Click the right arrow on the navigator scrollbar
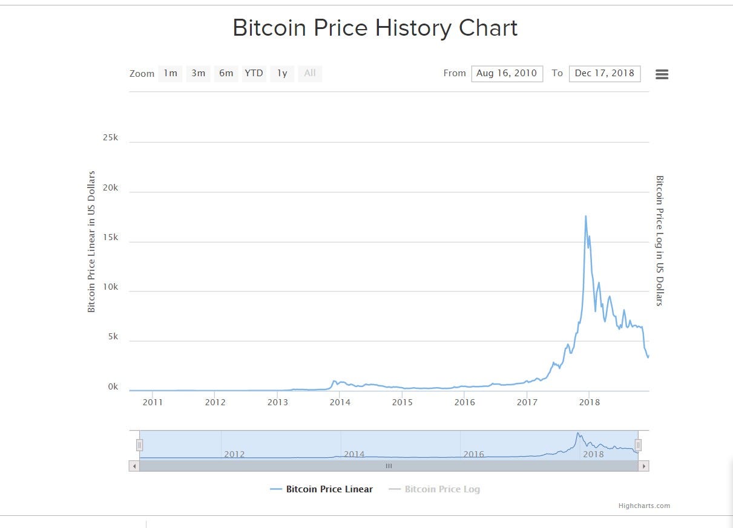Viewport: 733px width, 528px height. [644, 466]
